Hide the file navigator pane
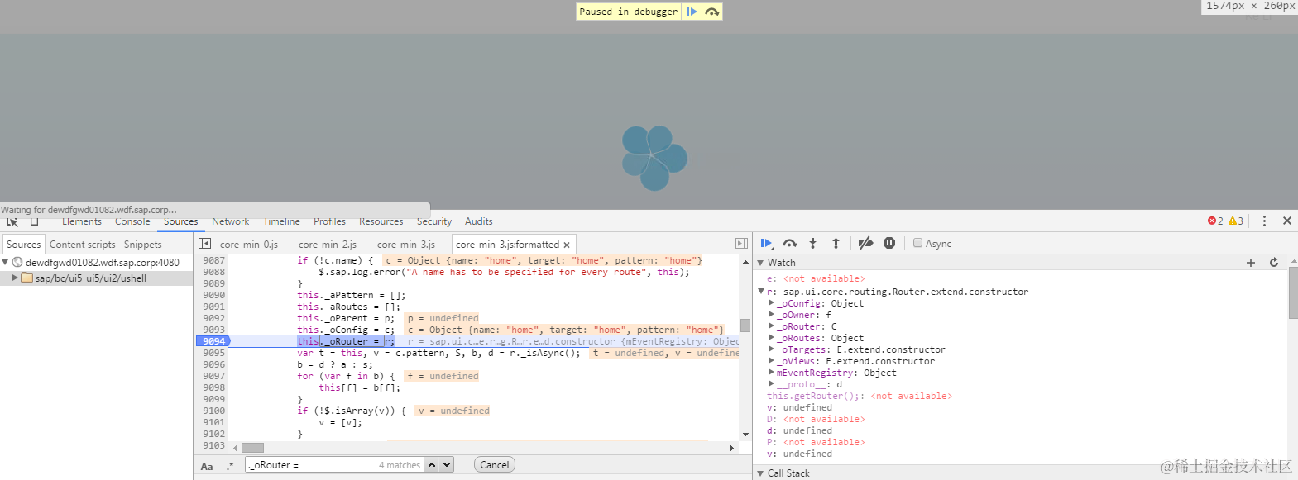Screen dimensions: 1298x480 [x=204, y=244]
